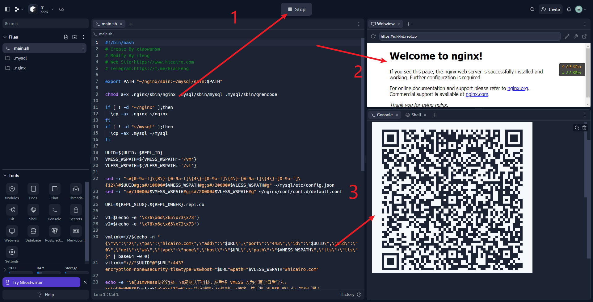Open the Modules tool
This screenshot has height=302, width=593.
[12, 189]
